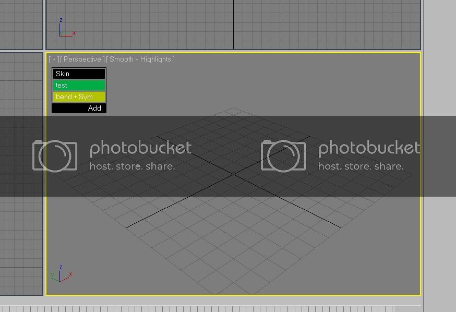Screen dimensions: 456x312
Task: Open the Smooth + Highlights shading menu
Action: click(140, 59)
